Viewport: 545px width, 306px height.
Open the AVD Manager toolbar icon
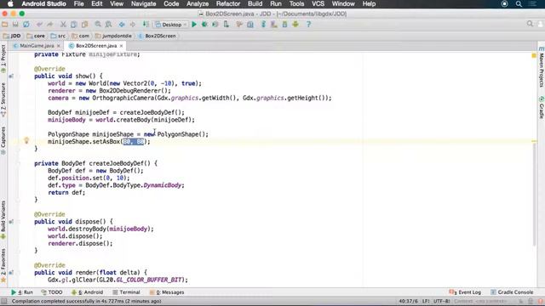tap(274, 25)
